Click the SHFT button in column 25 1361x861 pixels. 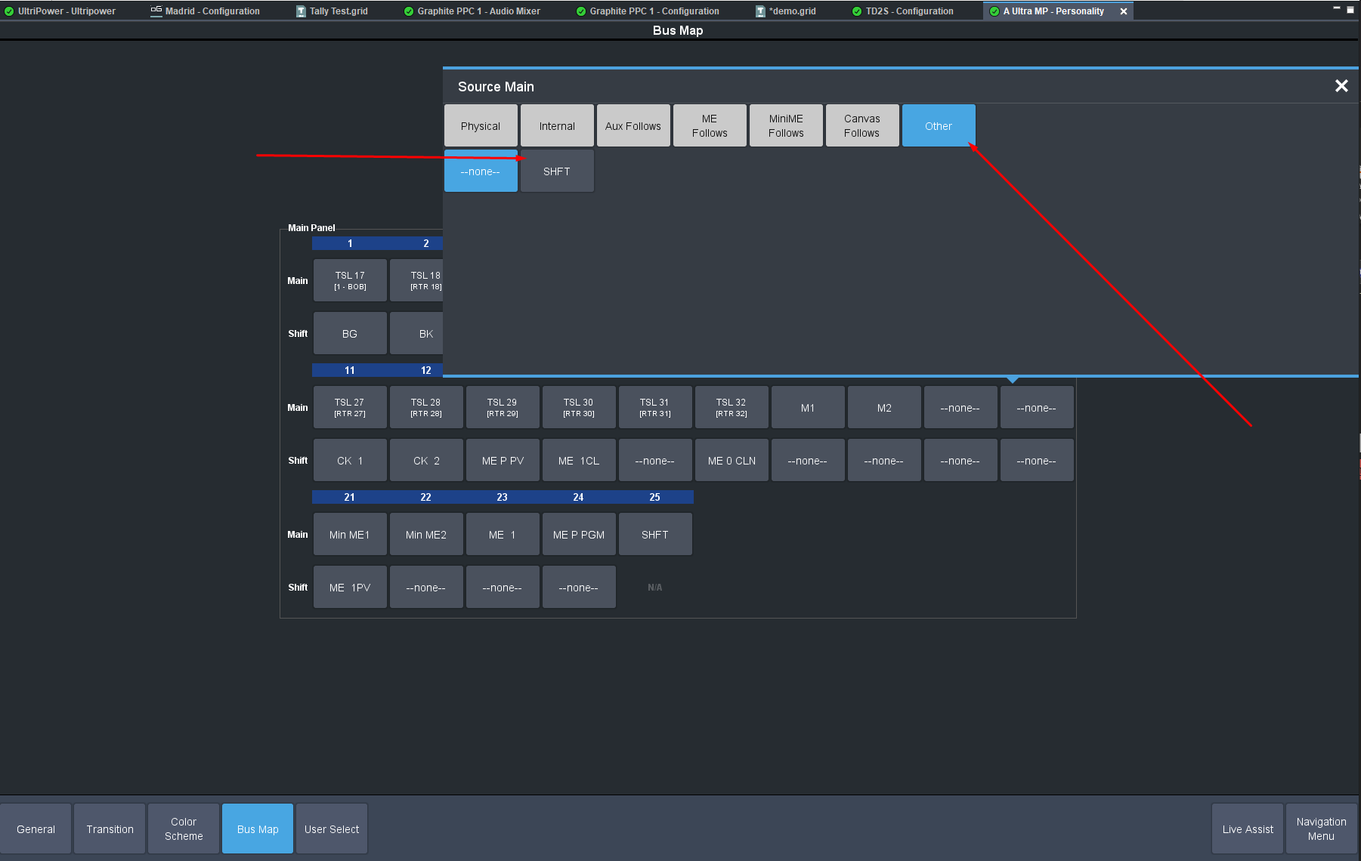655,534
